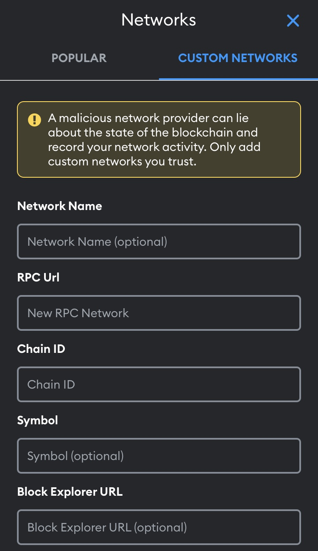The width and height of the screenshot is (318, 551).
Task: Click the Block Explorer URL label
Action: (70, 492)
